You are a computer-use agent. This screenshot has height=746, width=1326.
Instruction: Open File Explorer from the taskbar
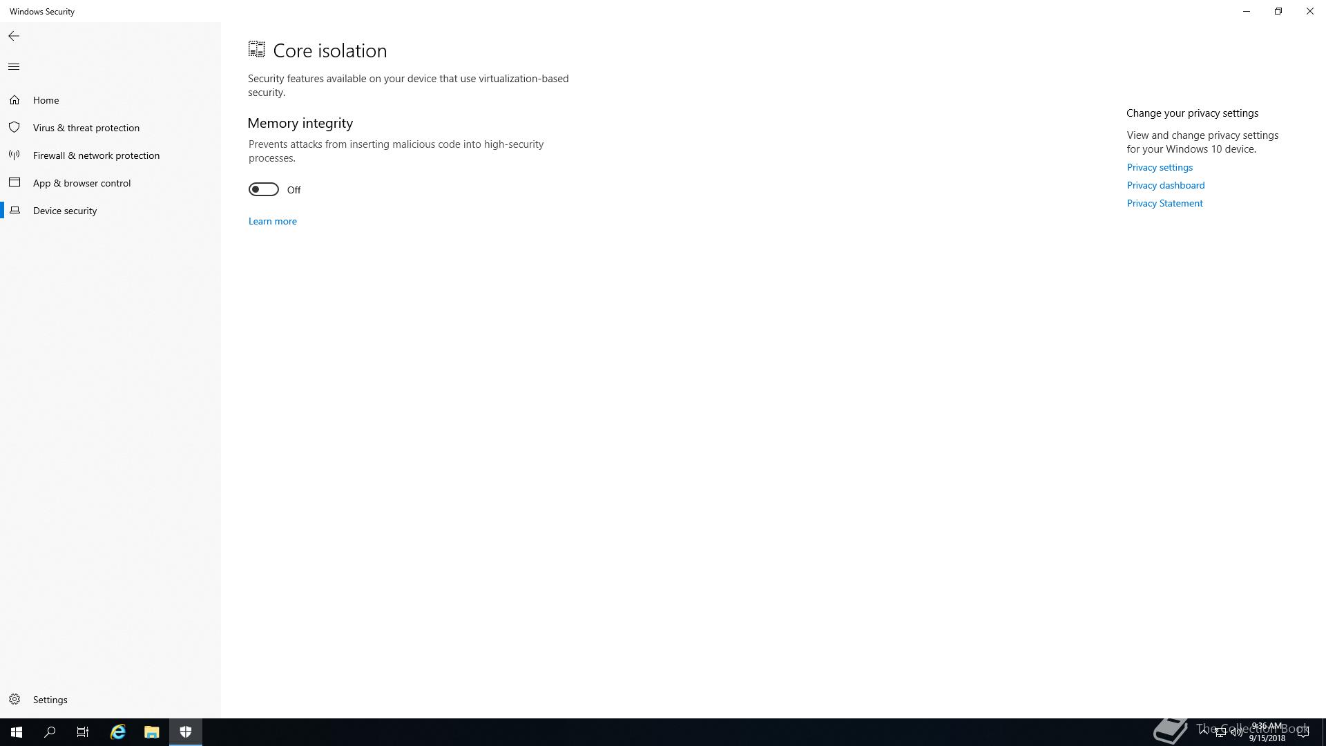pyautogui.click(x=151, y=732)
